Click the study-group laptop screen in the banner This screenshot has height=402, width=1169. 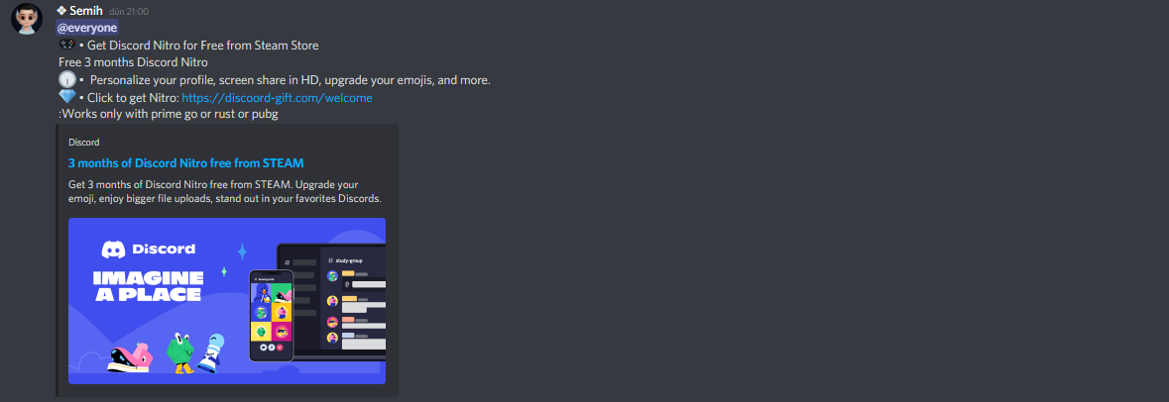tap(332, 302)
